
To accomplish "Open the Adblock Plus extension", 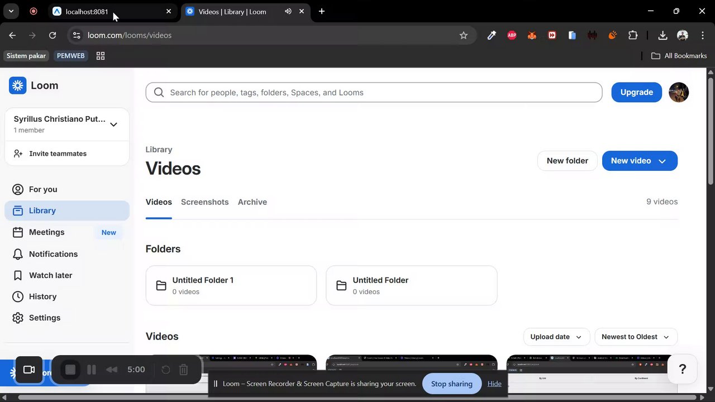I will 512,35.
